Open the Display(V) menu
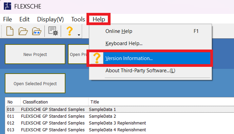 51,19
